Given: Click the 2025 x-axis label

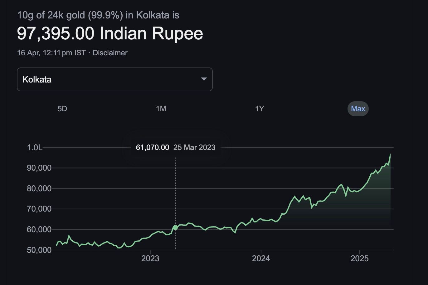Looking at the screenshot, I should pos(359,258).
